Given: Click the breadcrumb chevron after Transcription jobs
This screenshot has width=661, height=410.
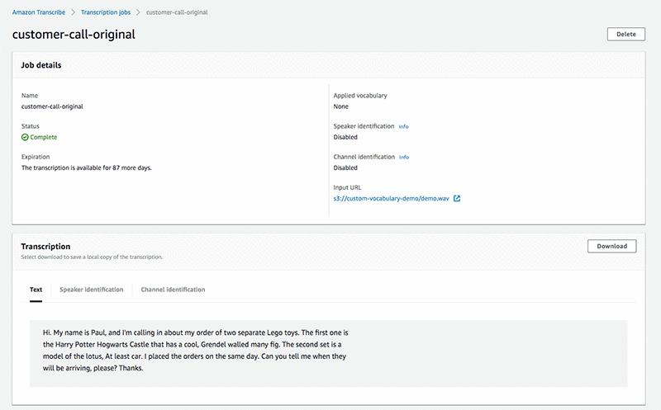Looking at the screenshot, I should 138,12.
